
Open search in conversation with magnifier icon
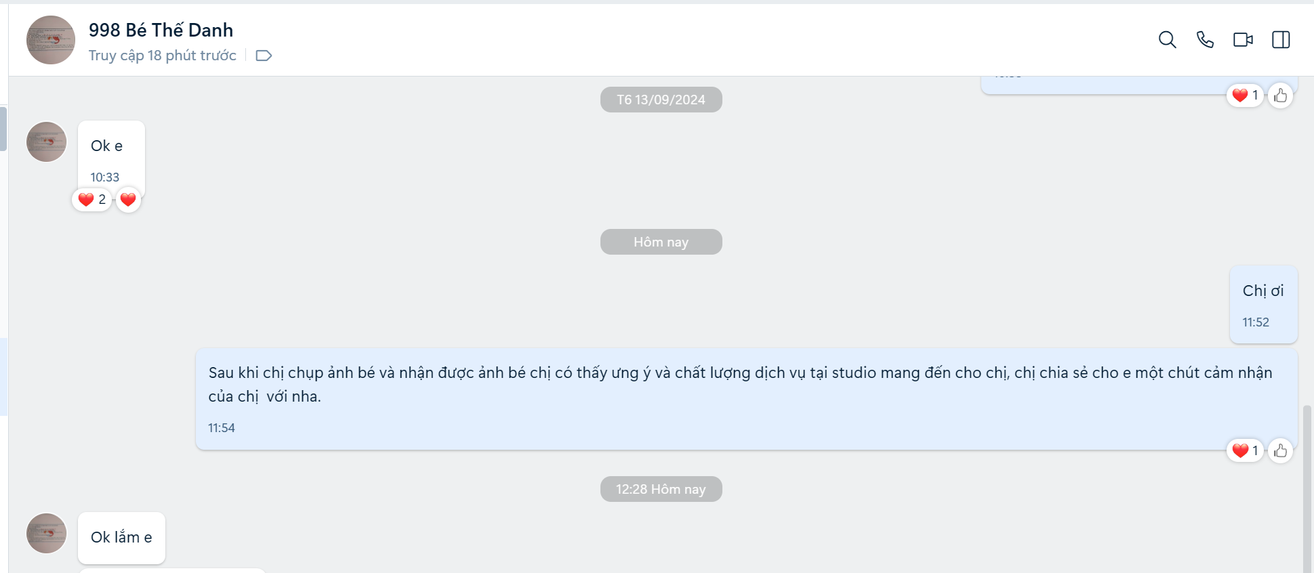tap(1167, 40)
